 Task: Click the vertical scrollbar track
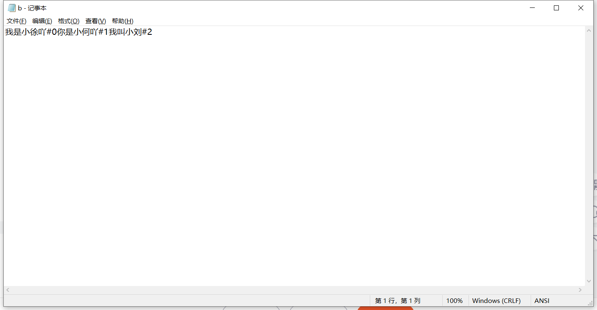(x=589, y=156)
